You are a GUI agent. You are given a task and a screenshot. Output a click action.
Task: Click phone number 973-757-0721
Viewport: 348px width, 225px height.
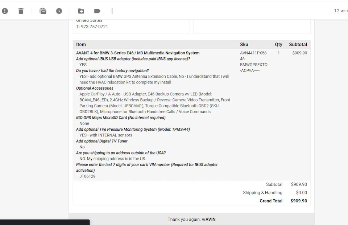pyautogui.click(x=94, y=26)
